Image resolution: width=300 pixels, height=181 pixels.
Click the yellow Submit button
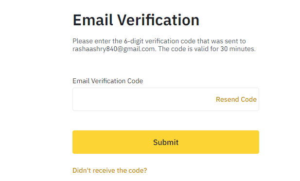[x=166, y=142]
